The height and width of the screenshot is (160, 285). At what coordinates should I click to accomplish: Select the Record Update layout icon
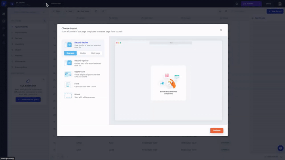coord(68,63)
